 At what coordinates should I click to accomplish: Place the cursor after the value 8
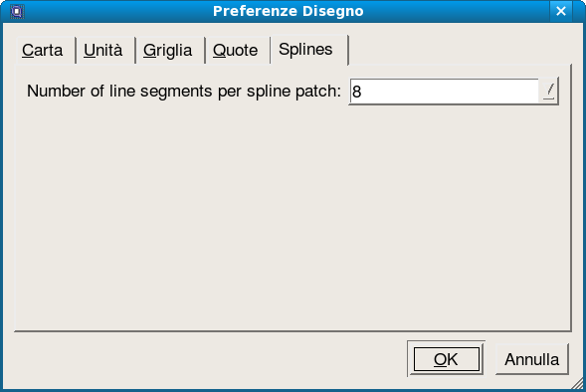pyautogui.click(x=362, y=92)
